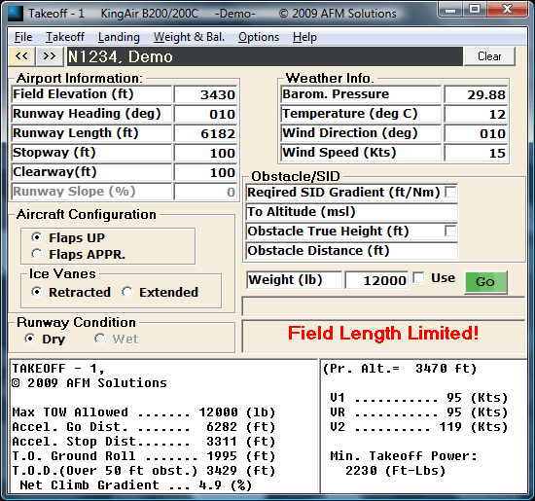This screenshot has width=535, height=501.
Task: Click the Obstacle Distance (ft) field
Action: (x=352, y=251)
